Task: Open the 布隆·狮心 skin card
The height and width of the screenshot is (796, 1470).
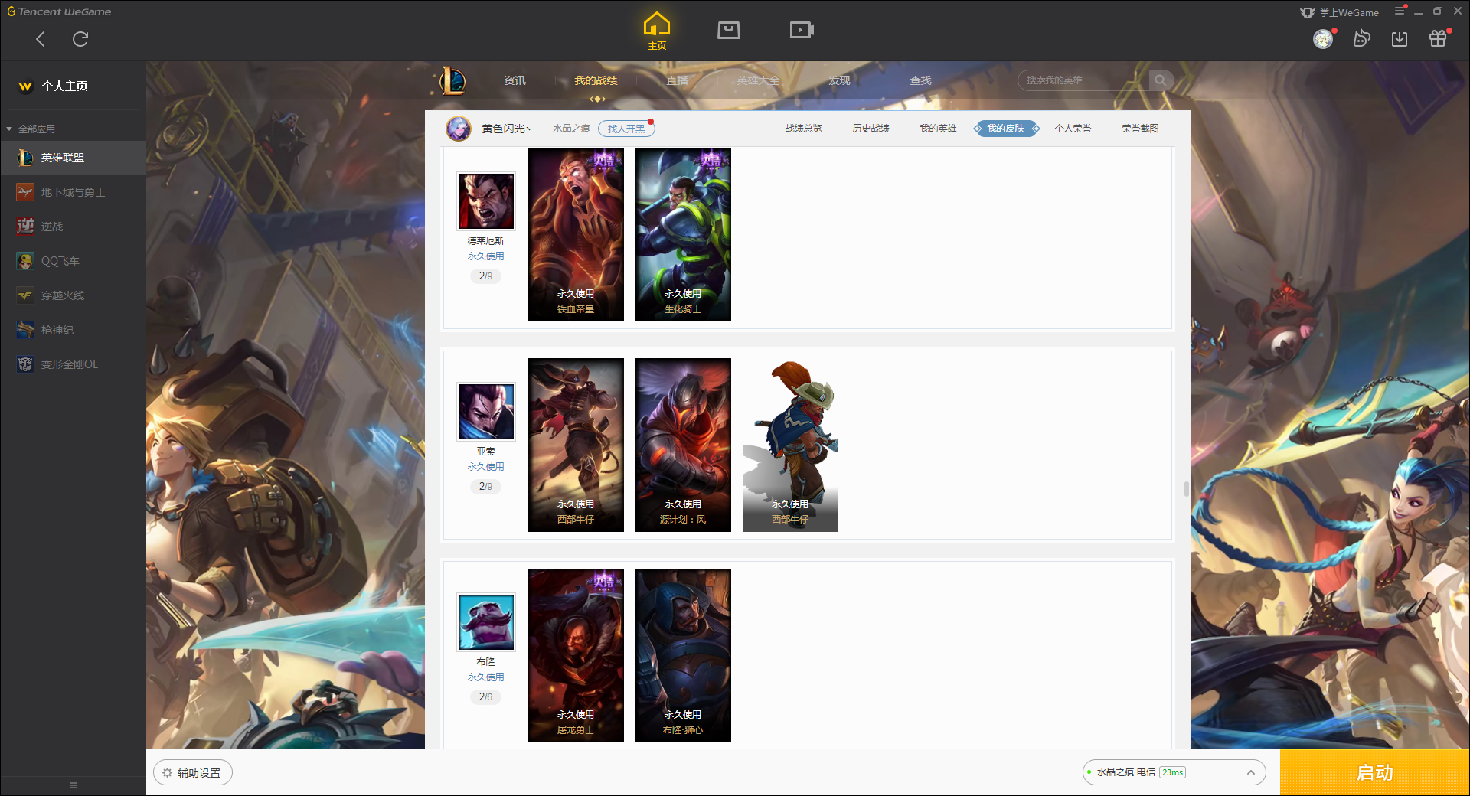Action: pos(683,655)
